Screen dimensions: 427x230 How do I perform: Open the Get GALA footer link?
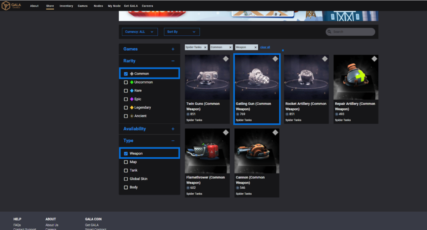click(x=92, y=225)
